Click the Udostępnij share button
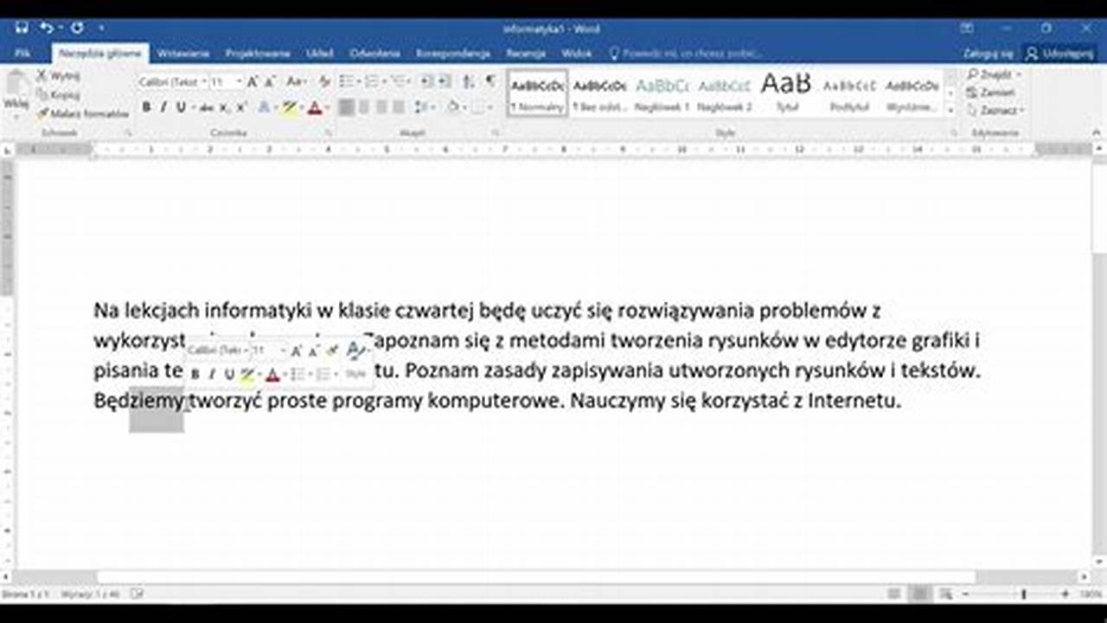The height and width of the screenshot is (623, 1107). (x=1060, y=54)
